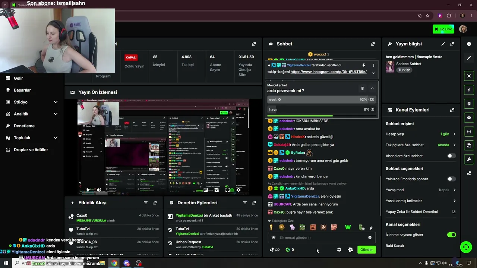Toggle the stream preview widget in right rail
This screenshot has height=268, width=477.
click(469, 76)
